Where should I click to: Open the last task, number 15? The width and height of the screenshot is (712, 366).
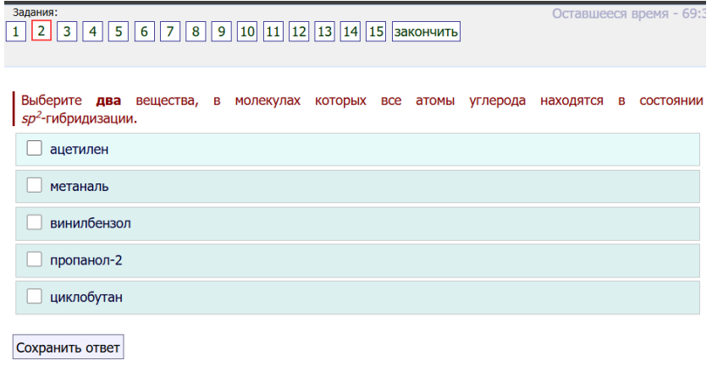click(x=376, y=32)
